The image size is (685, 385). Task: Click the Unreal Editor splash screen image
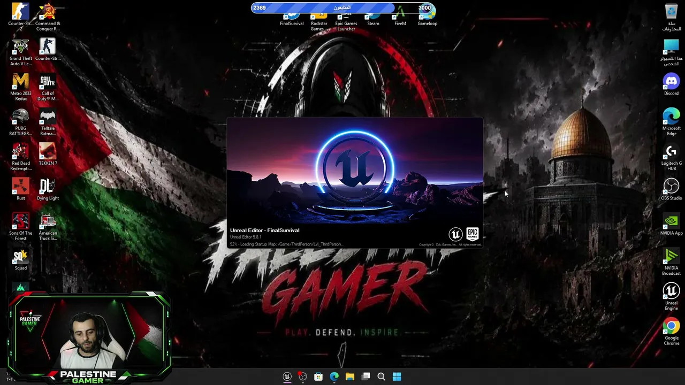pyautogui.click(x=355, y=171)
